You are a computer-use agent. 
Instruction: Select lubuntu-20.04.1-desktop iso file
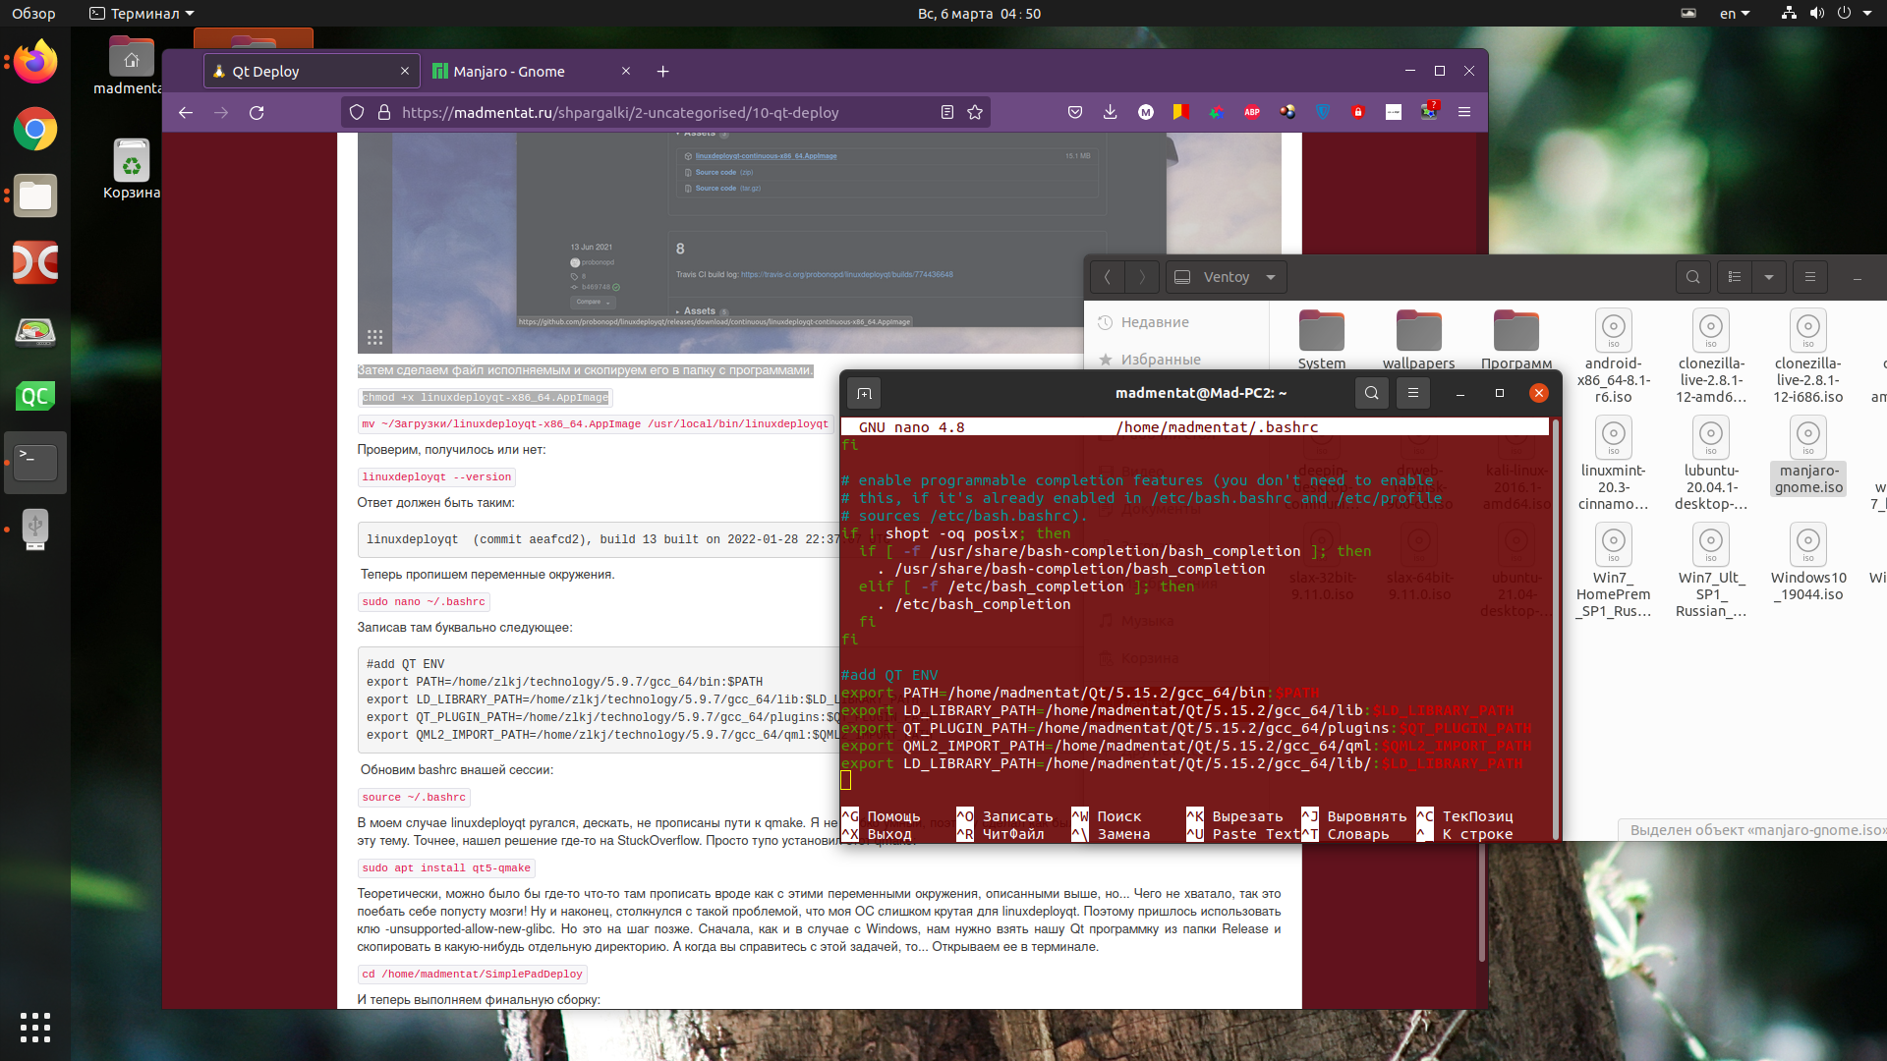click(1711, 463)
